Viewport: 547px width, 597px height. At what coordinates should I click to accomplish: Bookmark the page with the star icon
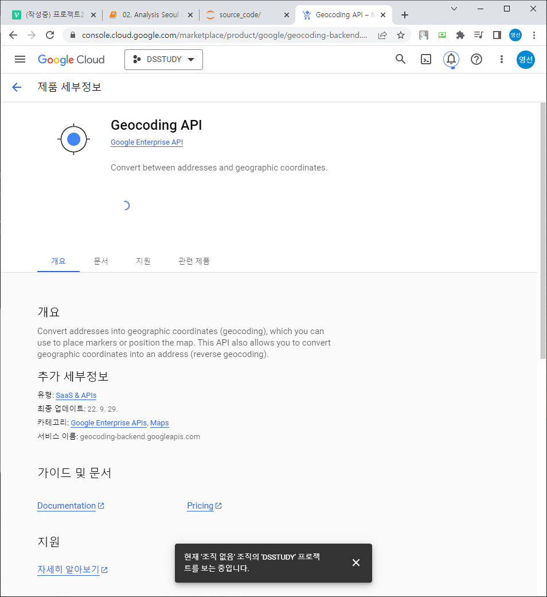pos(401,36)
